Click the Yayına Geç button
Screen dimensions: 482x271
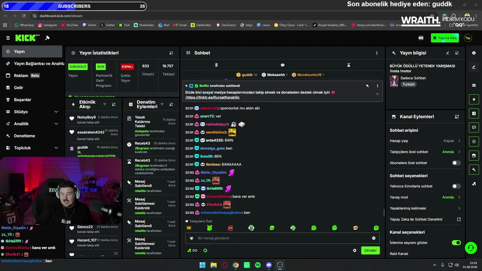point(445,38)
